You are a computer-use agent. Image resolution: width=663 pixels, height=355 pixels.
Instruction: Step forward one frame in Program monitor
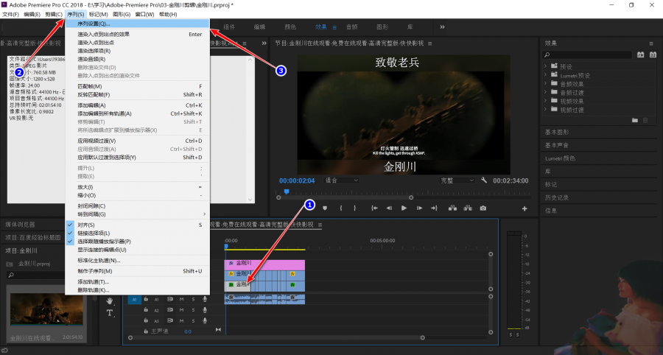(419, 208)
